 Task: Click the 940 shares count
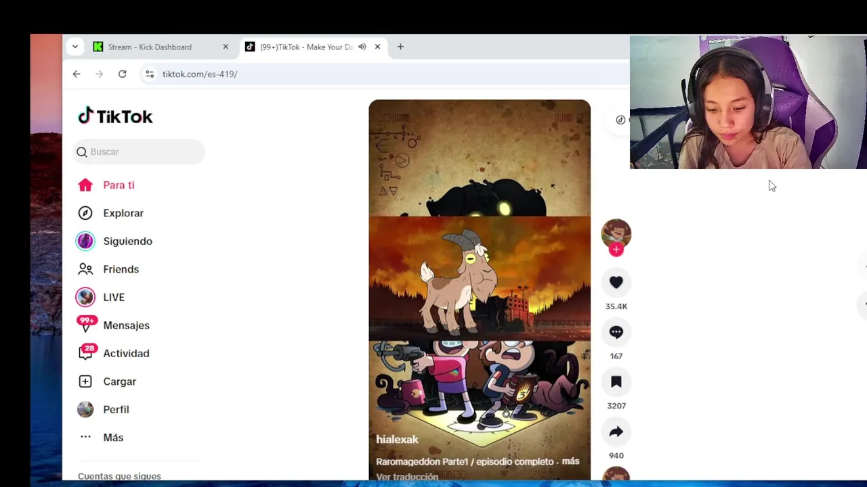pyautogui.click(x=616, y=455)
